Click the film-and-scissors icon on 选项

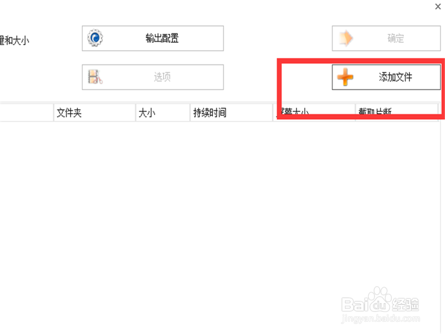click(95, 77)
